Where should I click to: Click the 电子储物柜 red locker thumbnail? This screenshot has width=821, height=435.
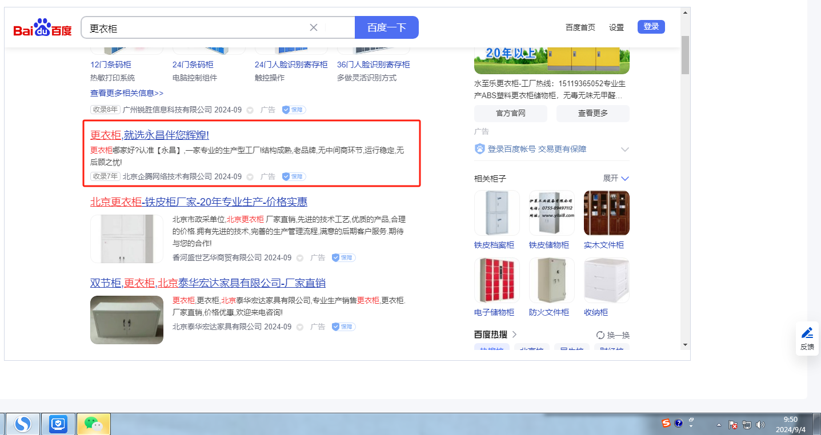tap(496, 280)
